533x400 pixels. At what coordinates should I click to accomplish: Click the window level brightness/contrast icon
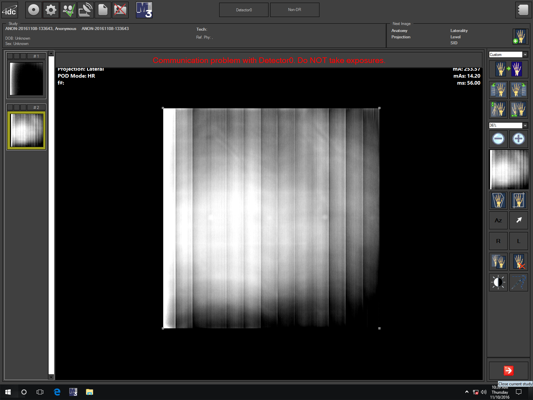click(498, 282)
